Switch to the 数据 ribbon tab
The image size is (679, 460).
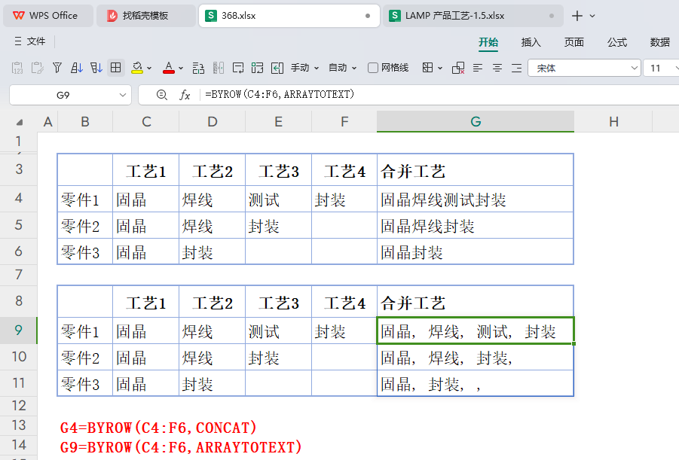[x=660, y=42]
